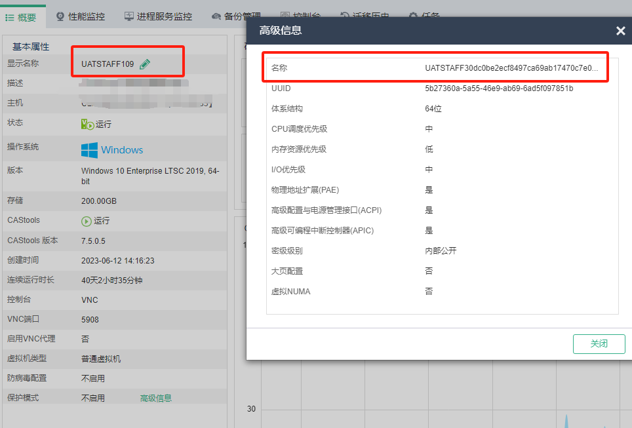Viewport: 632px width, 428px height.
Task: Click the 性能监控 tab icon
Action: (60, 16)
